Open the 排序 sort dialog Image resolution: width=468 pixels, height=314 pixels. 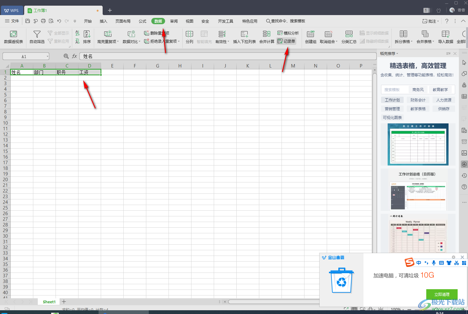point(87,37)
